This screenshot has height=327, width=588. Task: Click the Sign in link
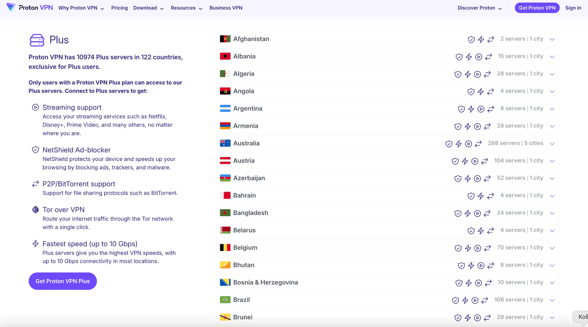pos(573,8)
